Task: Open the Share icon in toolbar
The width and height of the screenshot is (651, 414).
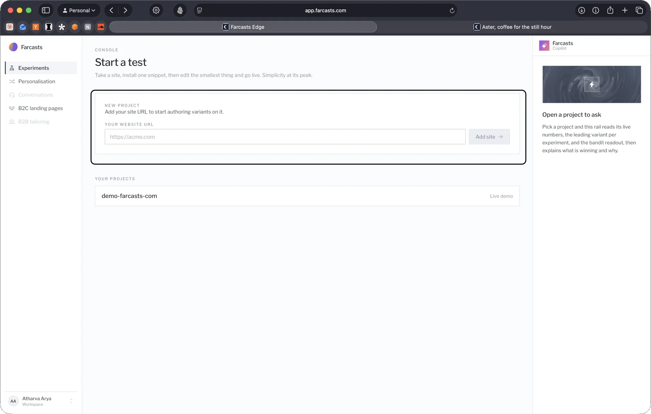Action: pos(610,10)
